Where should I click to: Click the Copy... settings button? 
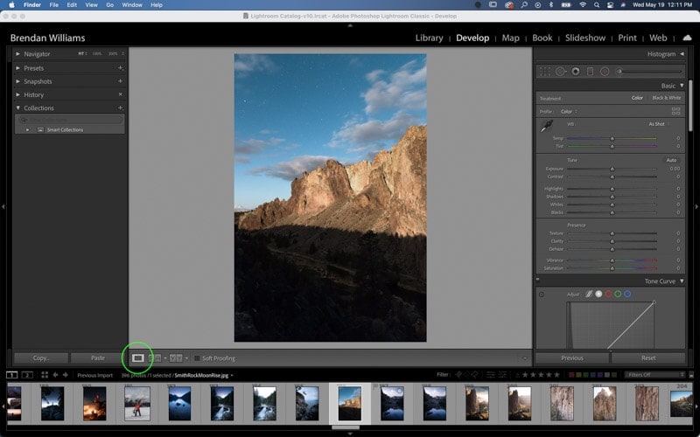pos(41,357)
